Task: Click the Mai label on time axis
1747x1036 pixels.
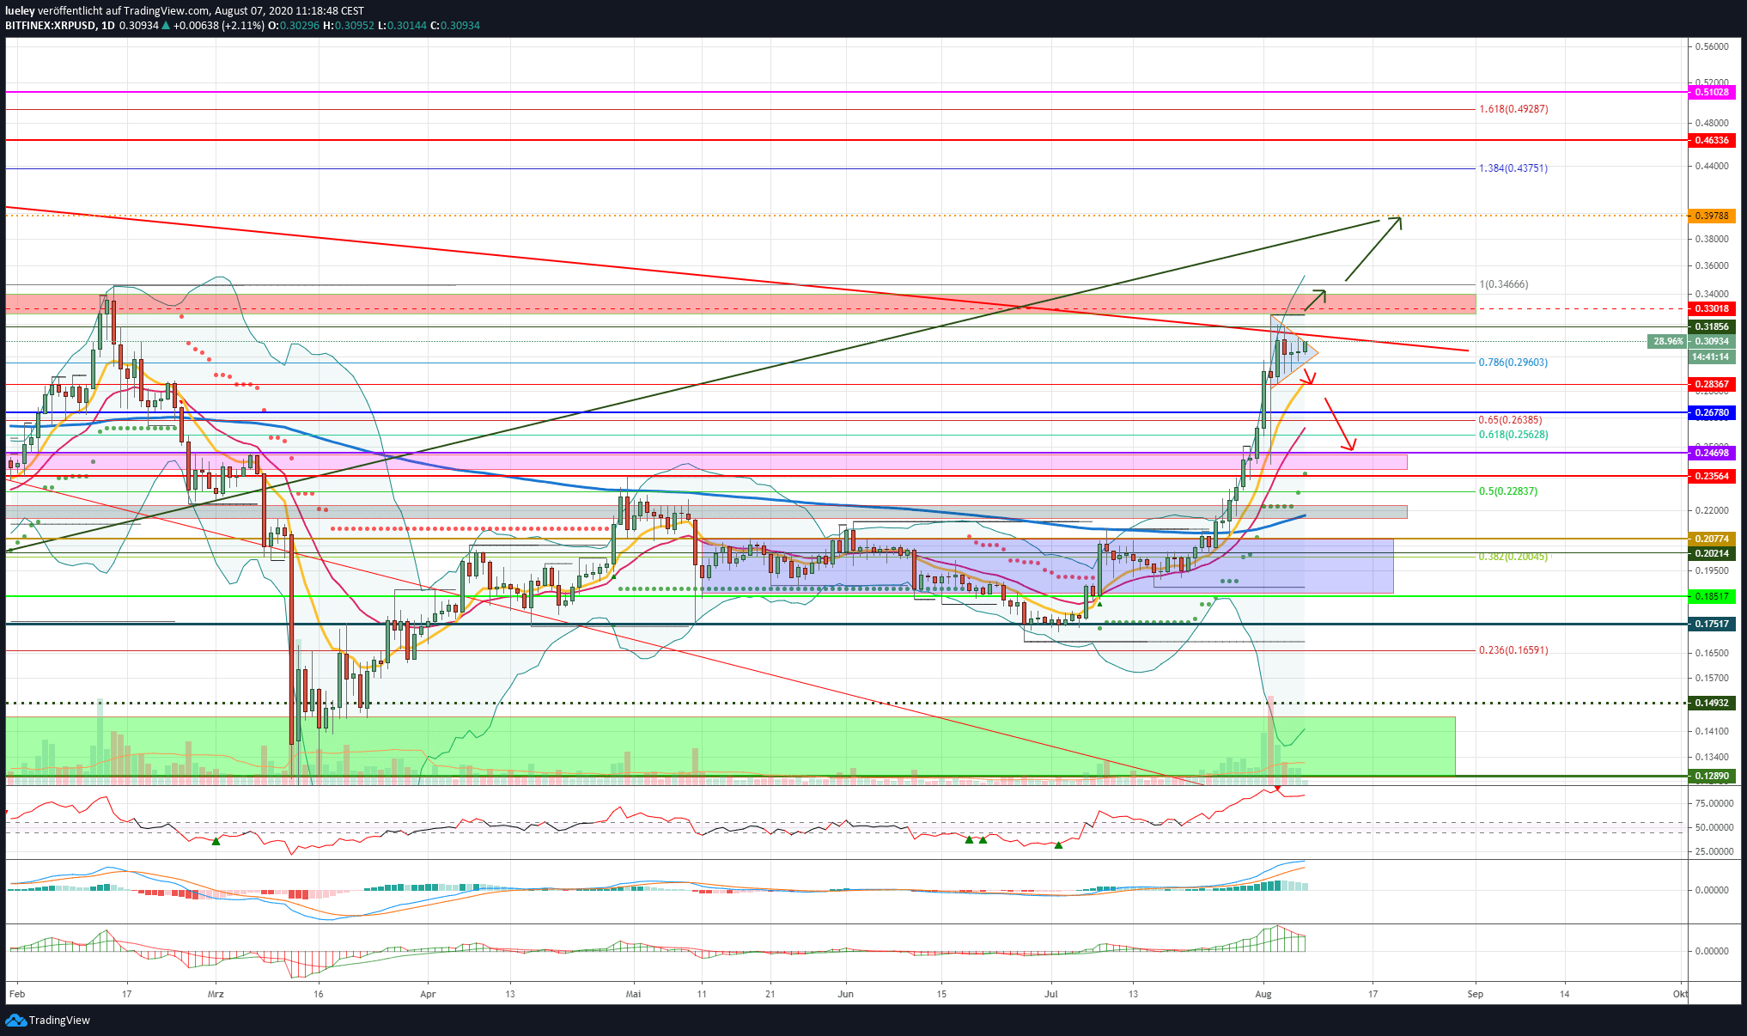Action: (x=634, y=994)
